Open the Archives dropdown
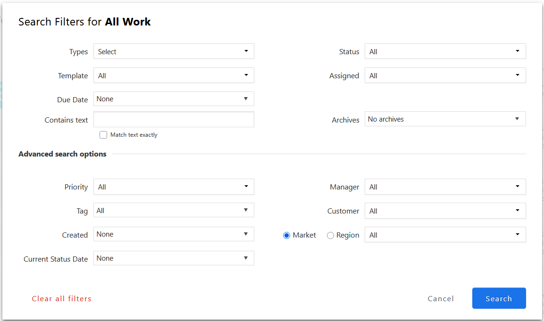544x321 pixels. tap(445, 119)
